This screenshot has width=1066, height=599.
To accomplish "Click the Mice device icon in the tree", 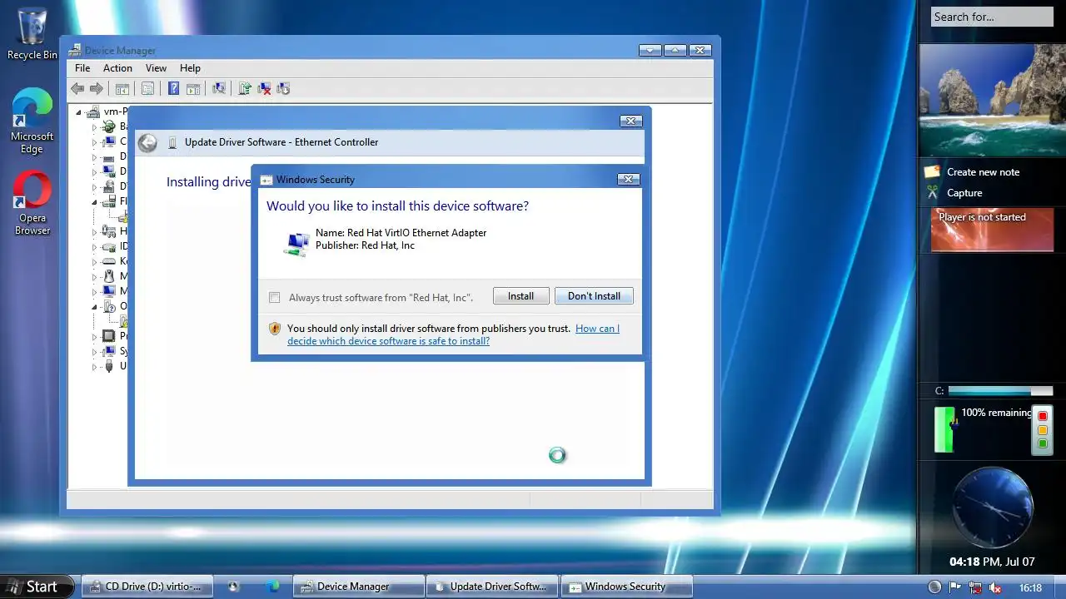I will (x=109, y=276).
